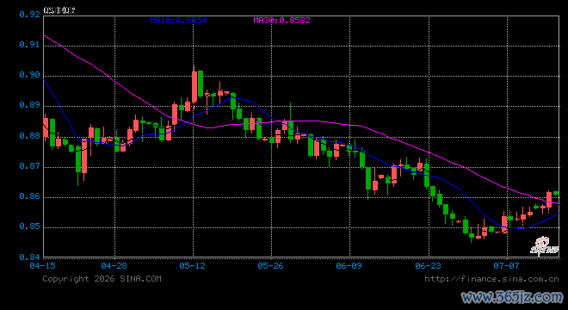This screenshot has height=310, width=568.
Task: Click the 07-07 date label
Action: (506, 266)
